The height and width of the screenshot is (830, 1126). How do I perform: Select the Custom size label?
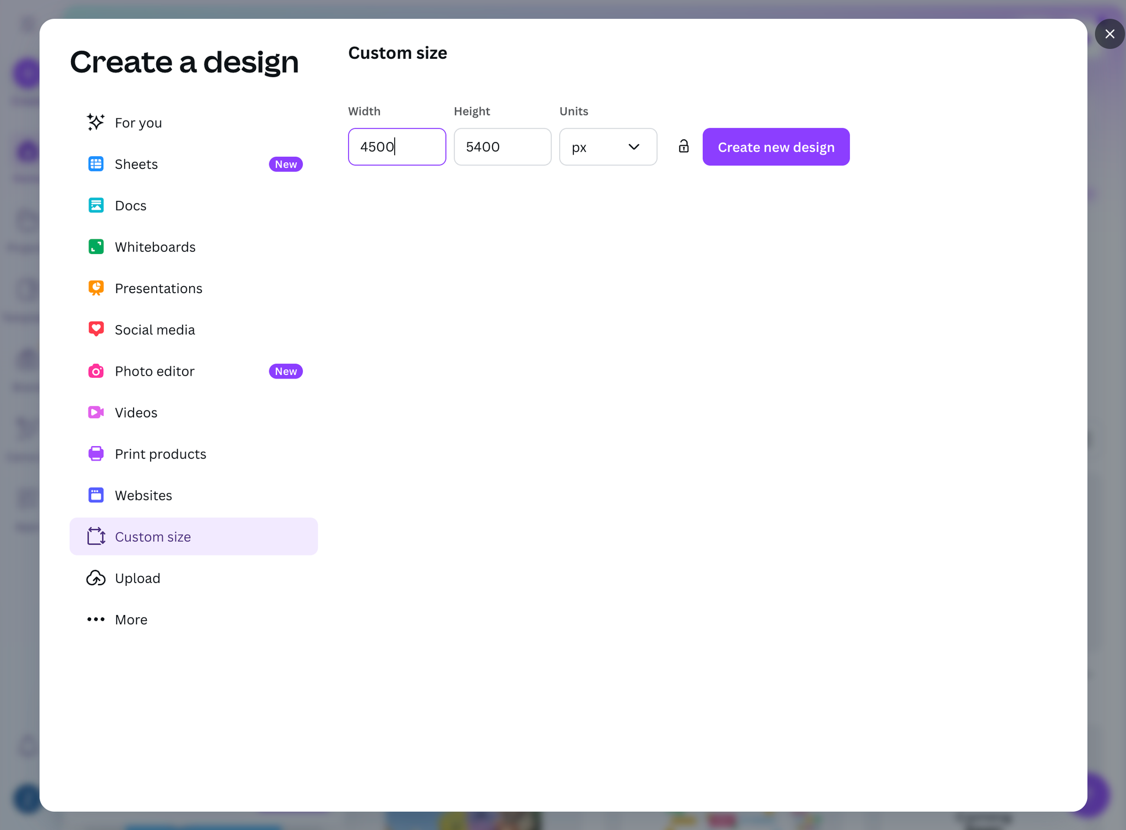pos(153,537)
